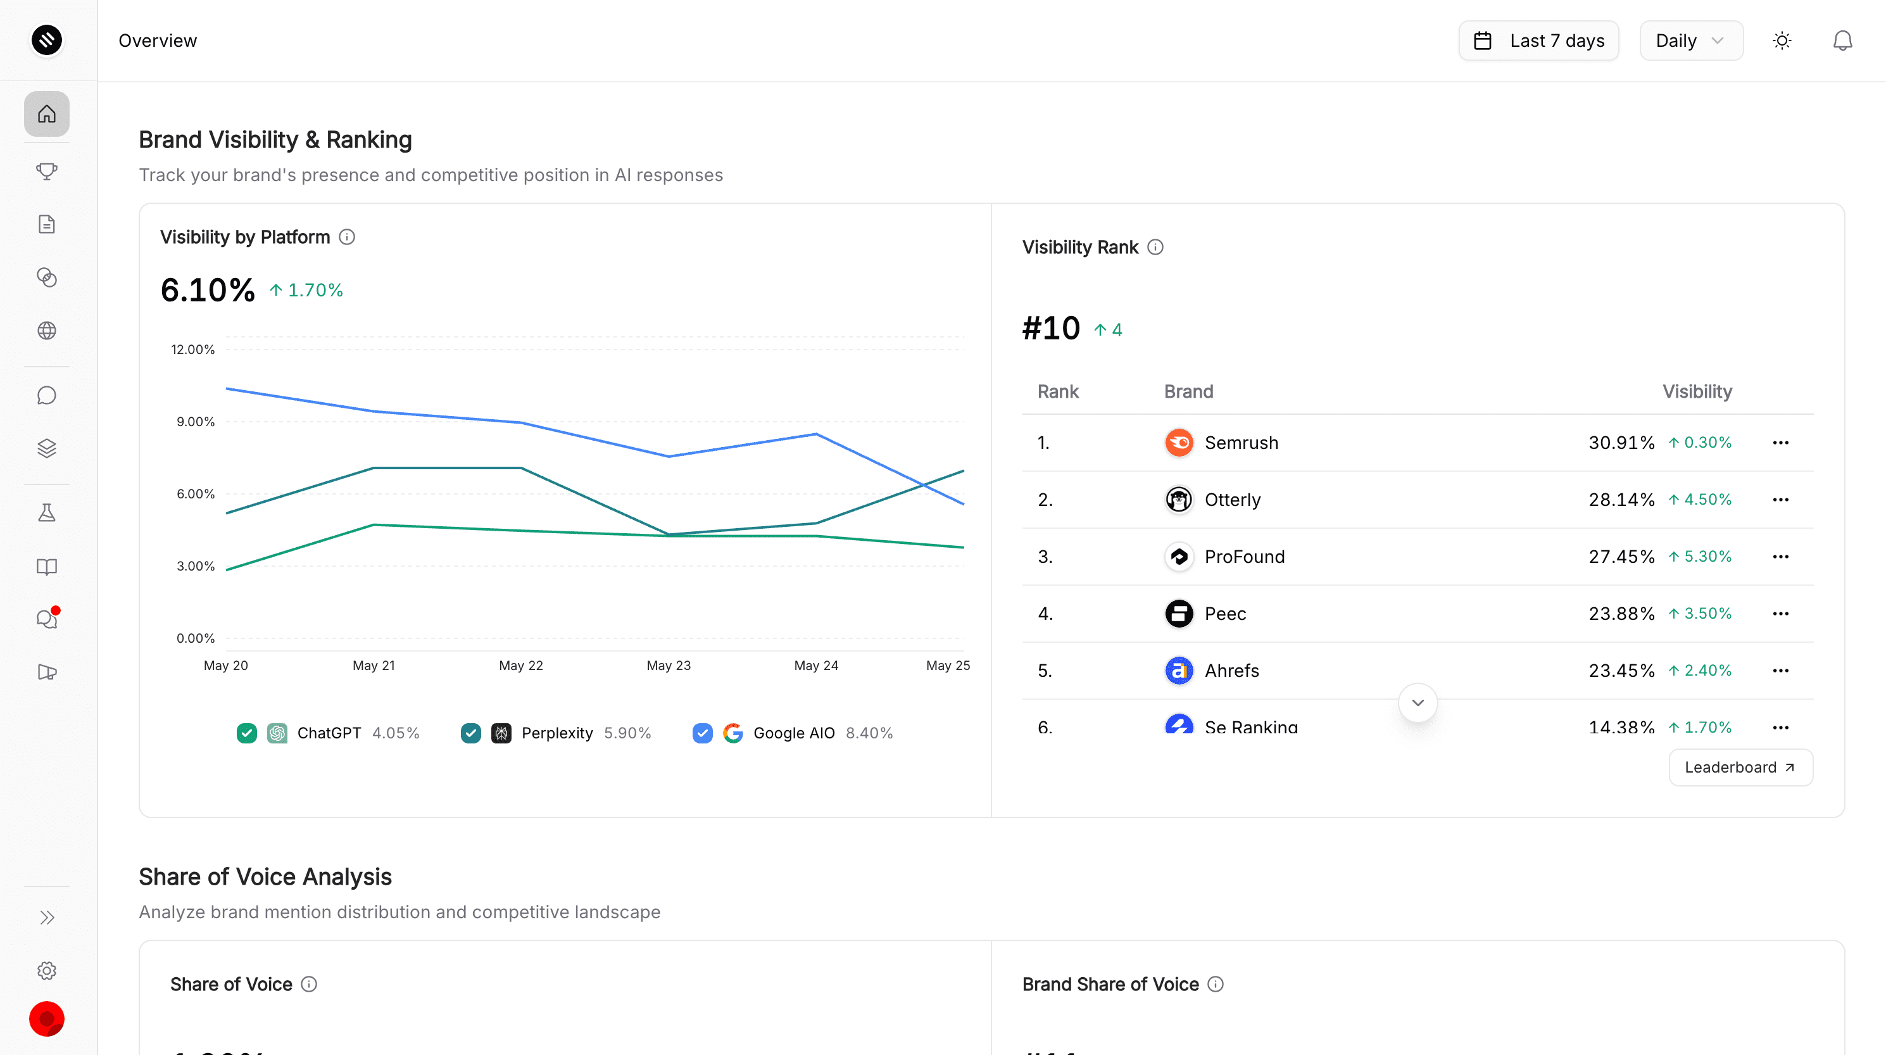
Task: Click the Overview page title
Action: pyautogui.click(x=158, y=41)
